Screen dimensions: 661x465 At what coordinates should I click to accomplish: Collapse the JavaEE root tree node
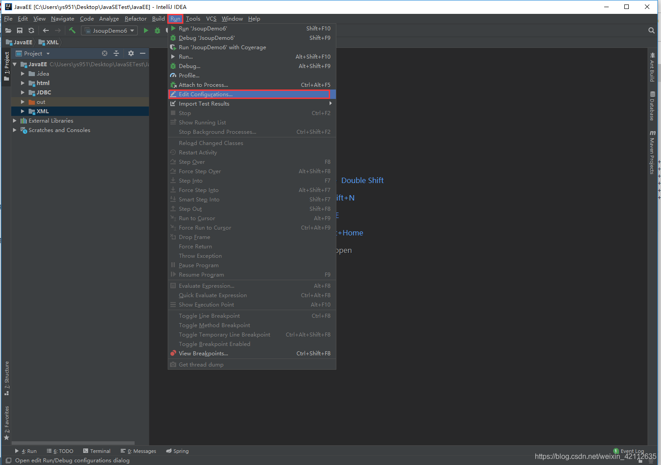point(15,64)
